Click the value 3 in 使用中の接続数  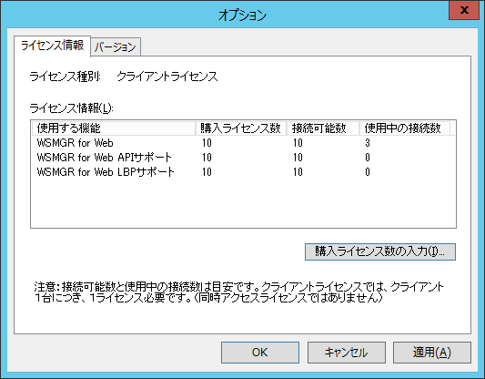[x=368, y=143]
